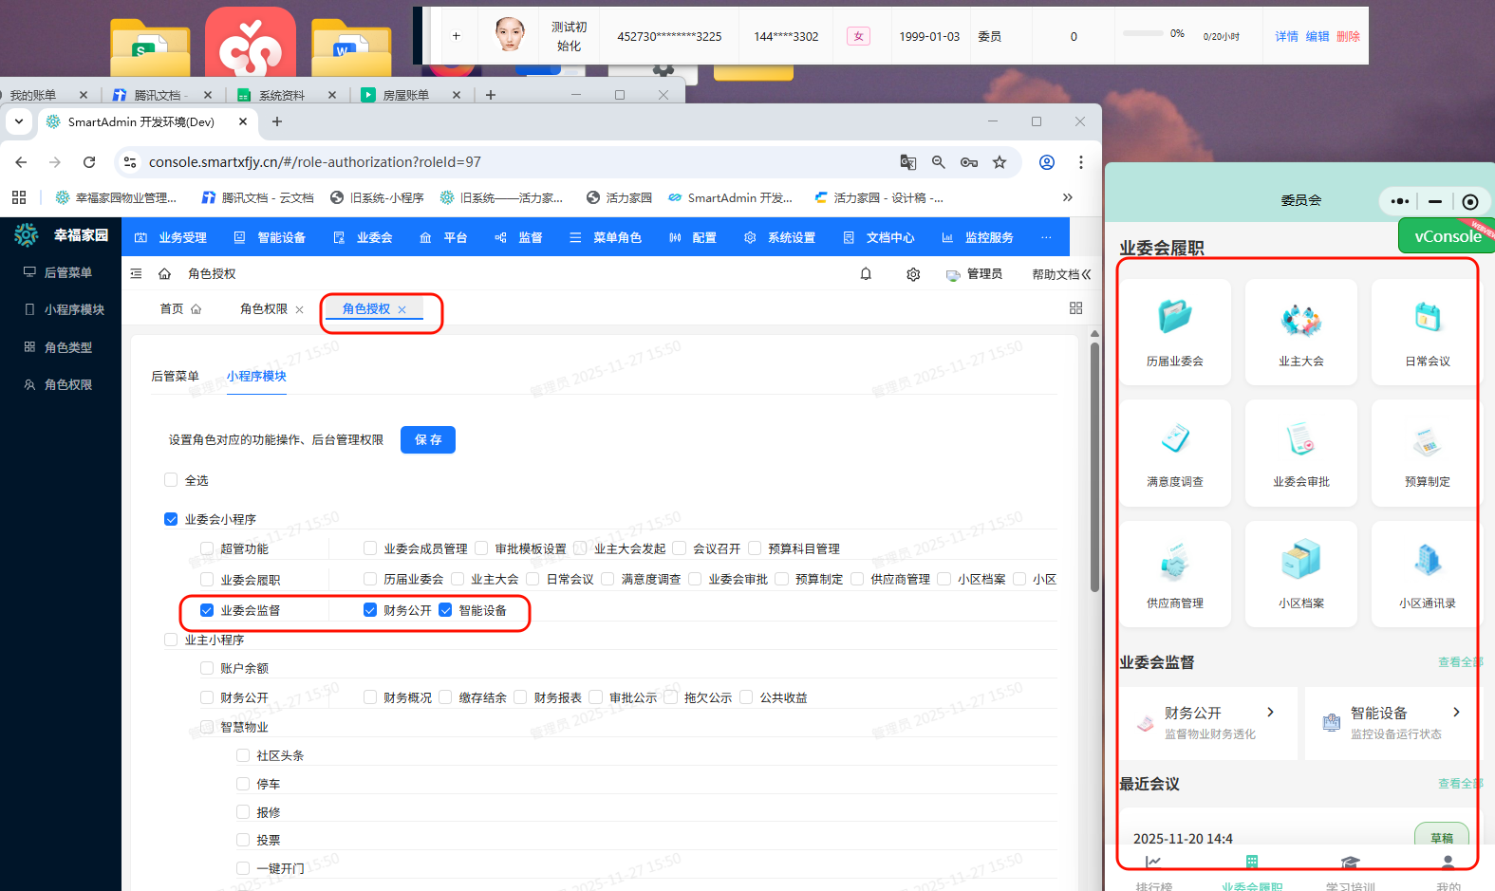
Task: Uncheck the 业委会小程序 checkbox
Action: (x=171, y=519)
